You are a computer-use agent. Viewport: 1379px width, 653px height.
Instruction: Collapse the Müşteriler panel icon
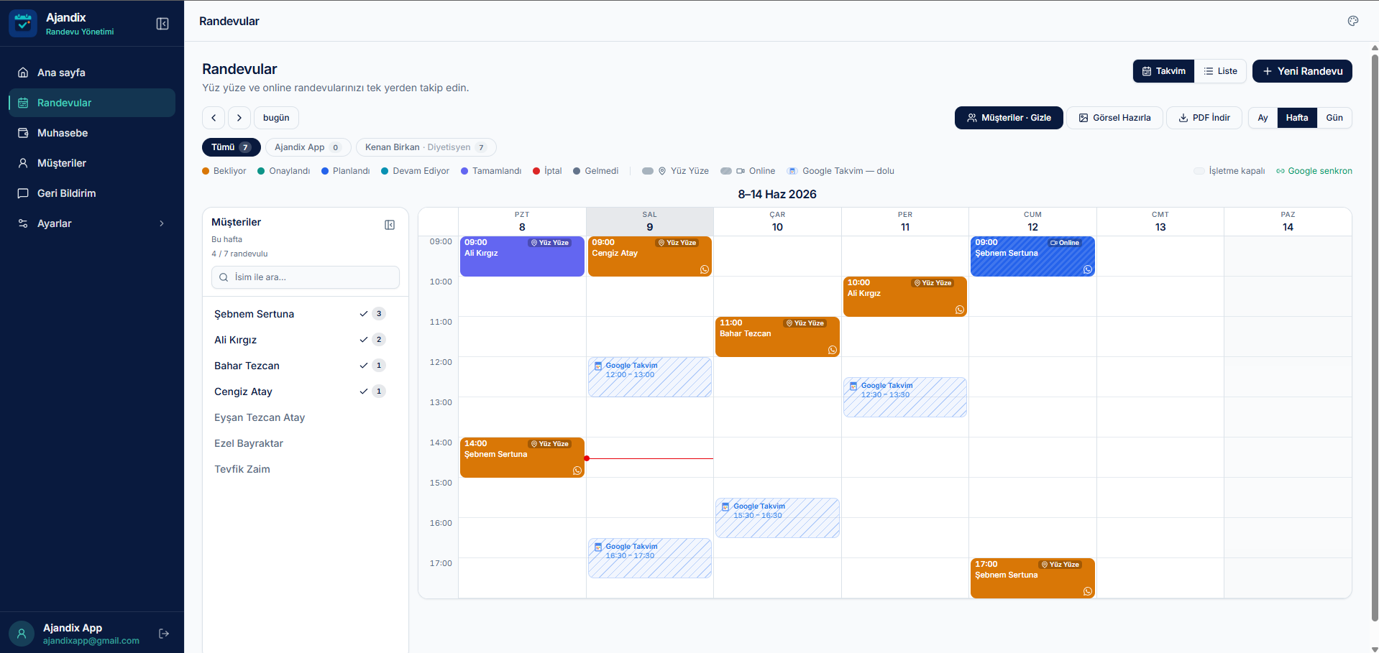pos(390,225)
